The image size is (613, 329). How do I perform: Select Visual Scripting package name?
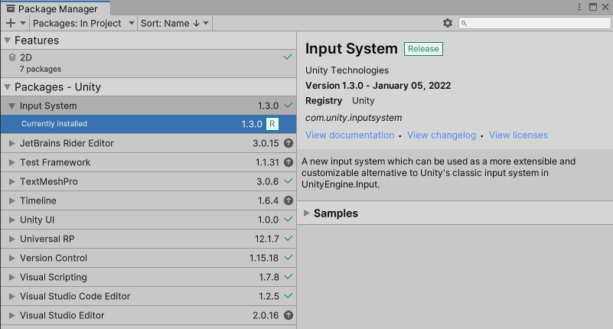tap(54, 278)
